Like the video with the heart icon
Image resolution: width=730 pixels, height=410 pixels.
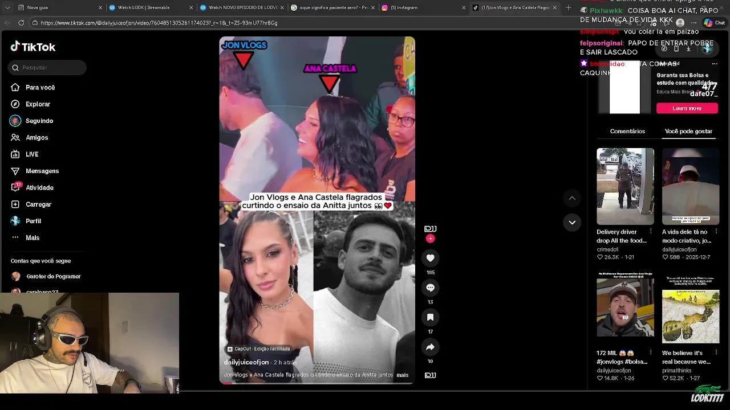tap(430, 258)
